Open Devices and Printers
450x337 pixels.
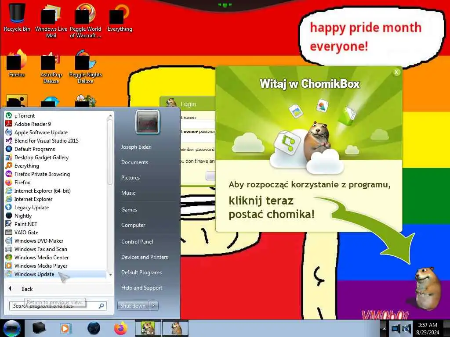coord(144,257)
